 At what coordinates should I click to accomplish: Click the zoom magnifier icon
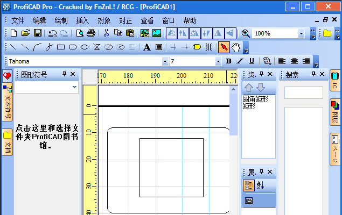(246, 33)
